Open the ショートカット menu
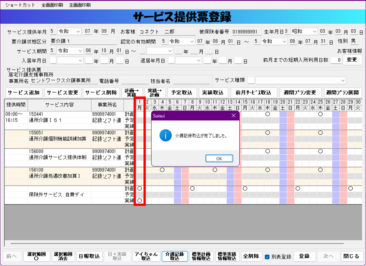The width and height of the screenshot is (366, 266). coord(20,5)
